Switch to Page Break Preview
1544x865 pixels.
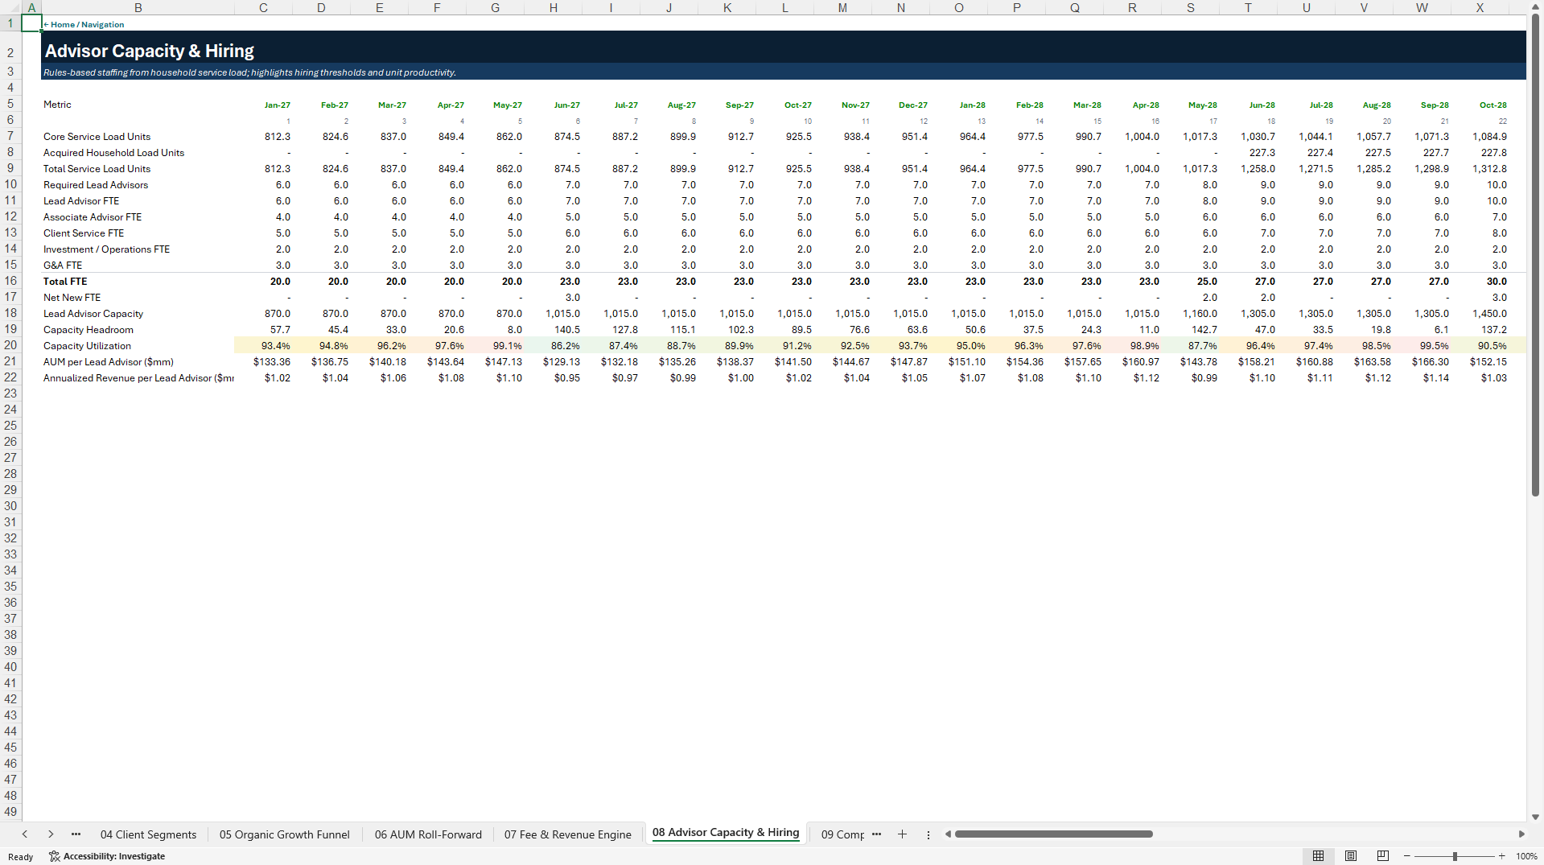coord(1383,856)
